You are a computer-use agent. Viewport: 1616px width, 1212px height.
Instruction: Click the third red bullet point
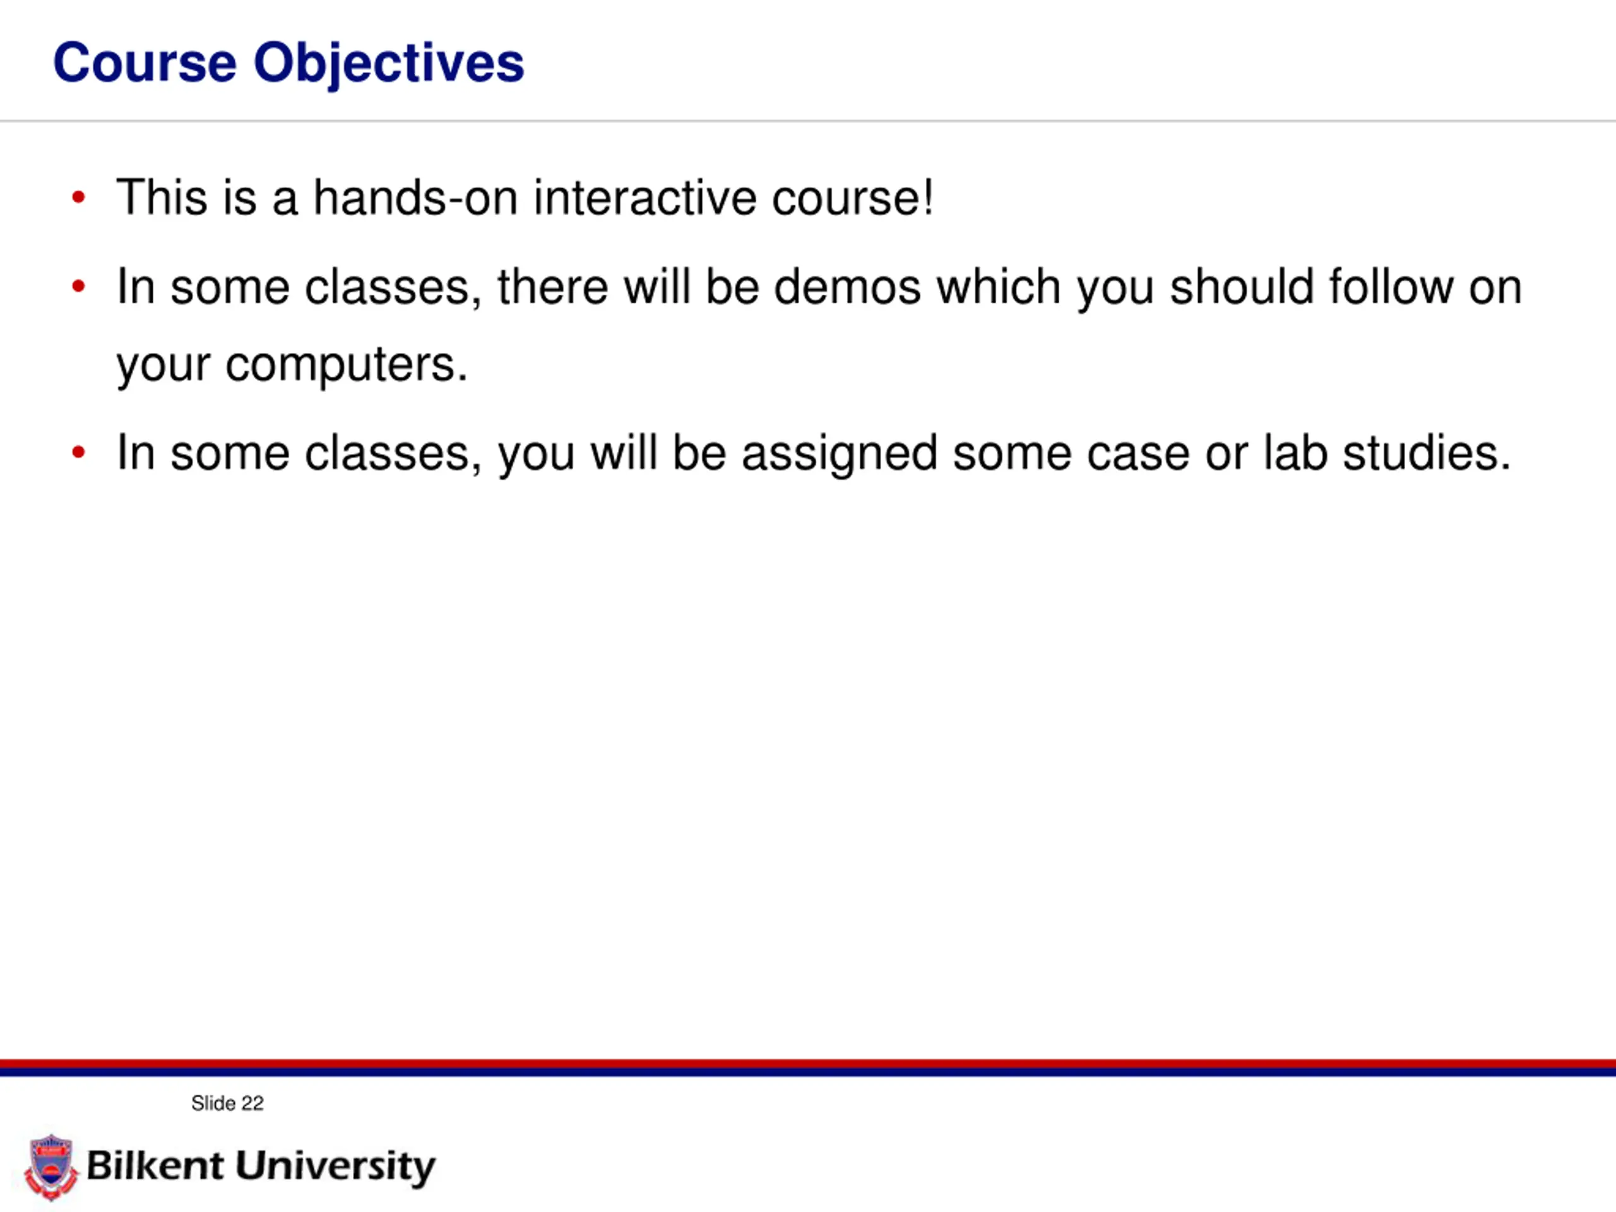click(x=79, y=453)
